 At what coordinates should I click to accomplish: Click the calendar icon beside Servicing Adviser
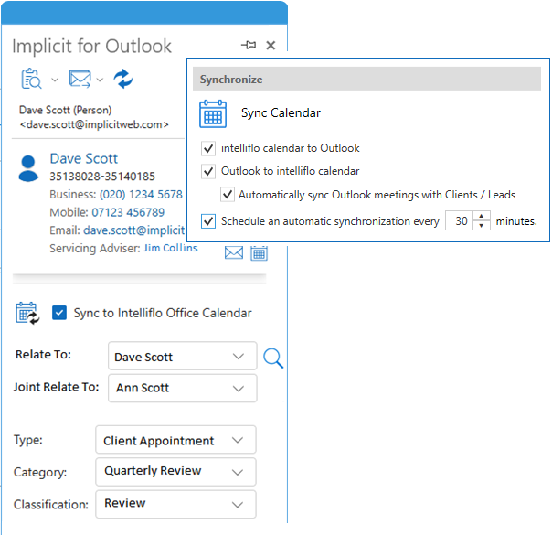(259, 252)
